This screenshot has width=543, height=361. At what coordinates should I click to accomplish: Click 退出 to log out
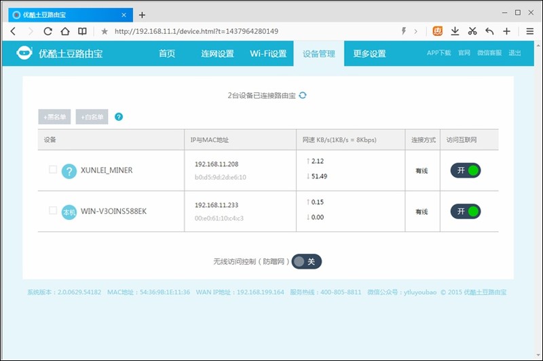tap(514, 53)
